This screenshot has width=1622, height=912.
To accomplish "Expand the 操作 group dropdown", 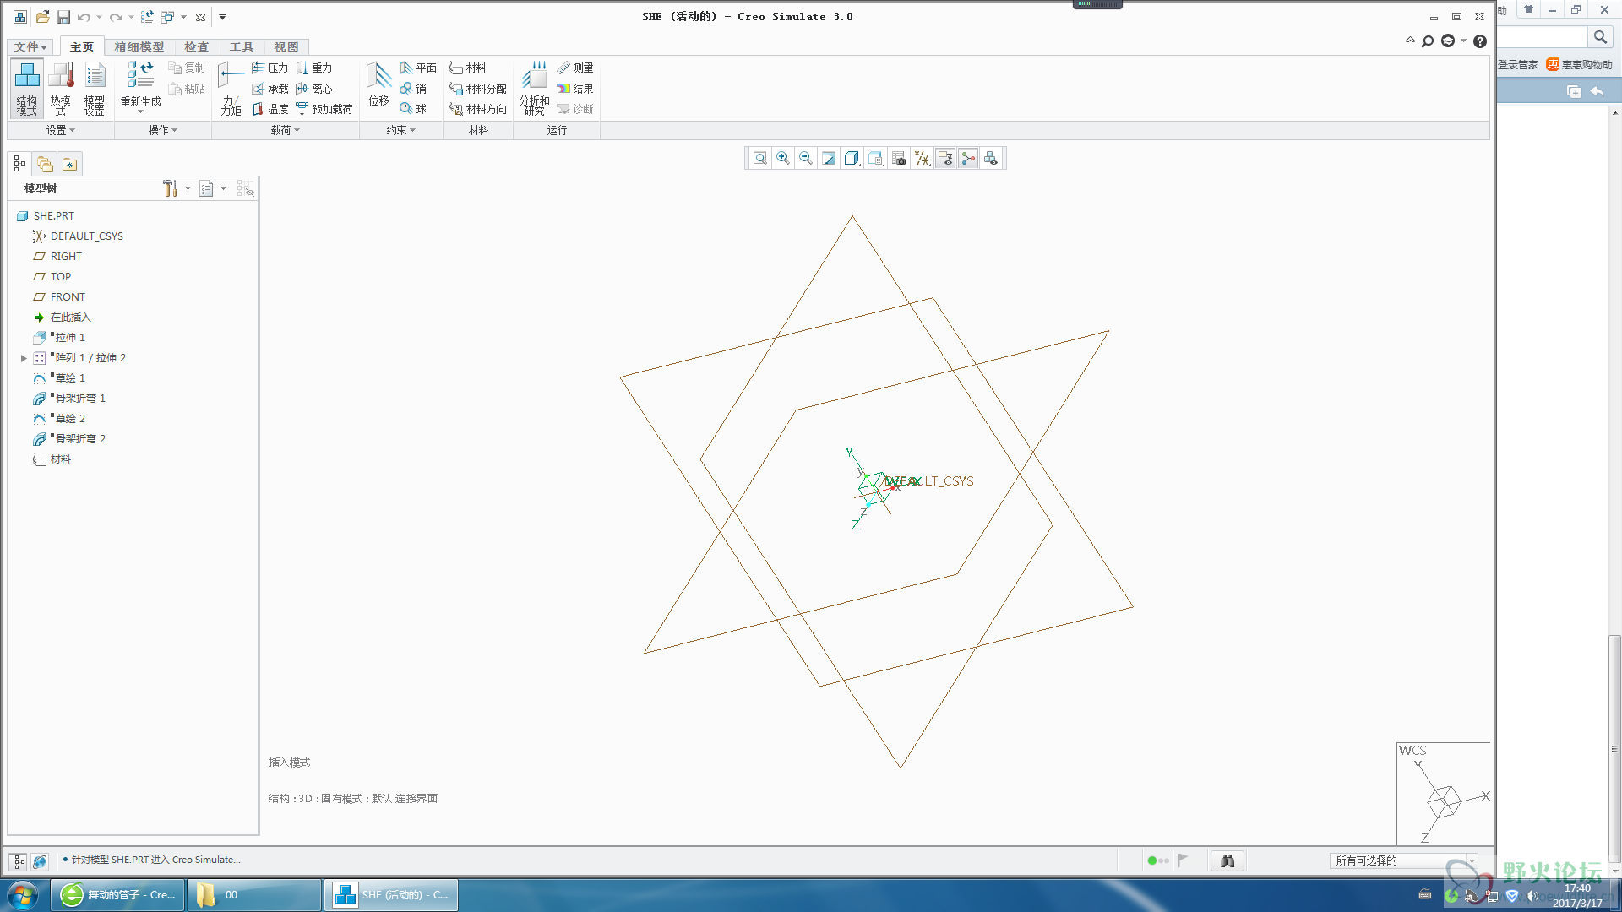I will (163, 130).
